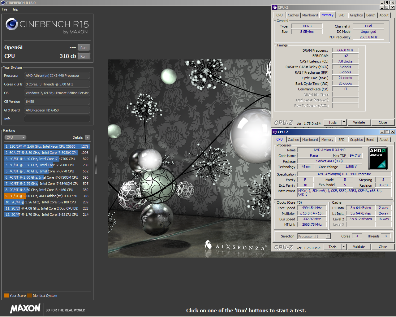Image resolution: width=396 pixels, height=317 pixels.
Task: Open CPU tab in upper CPU-Z window
Action: (x=279, y=15)
